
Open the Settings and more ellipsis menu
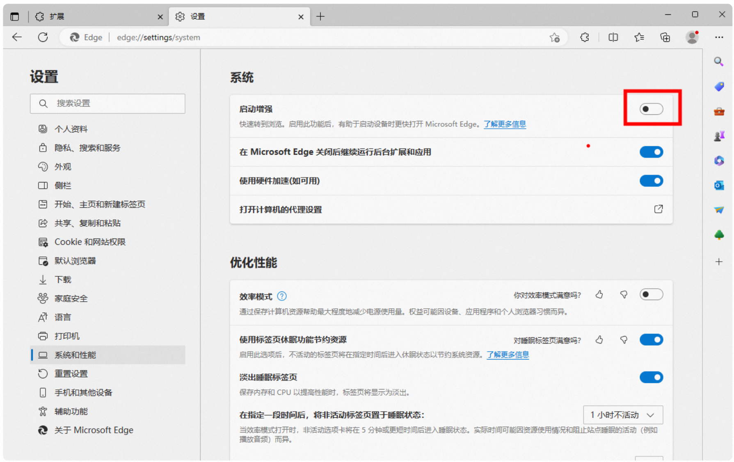tap(719, 37)
